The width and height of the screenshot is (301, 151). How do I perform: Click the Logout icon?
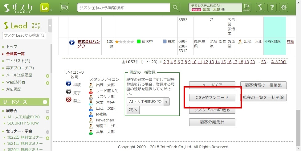pyautogui.click(x=246, y=7)
